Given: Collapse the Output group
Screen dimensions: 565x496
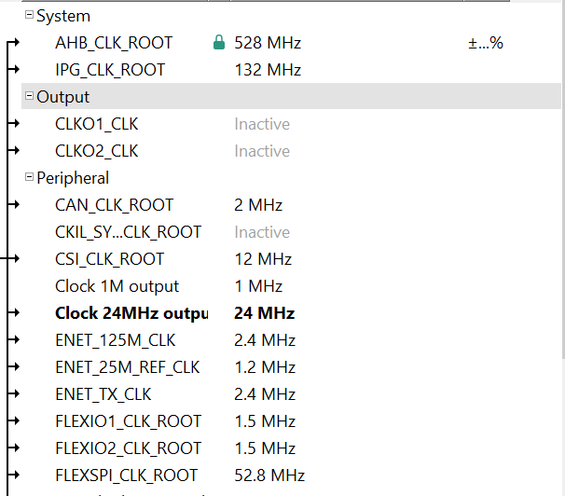Looking at the screenshot, I should (29, 97).
